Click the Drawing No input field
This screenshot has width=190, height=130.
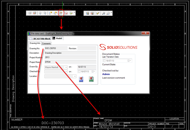pyautogui.click(x=56, y=48)
